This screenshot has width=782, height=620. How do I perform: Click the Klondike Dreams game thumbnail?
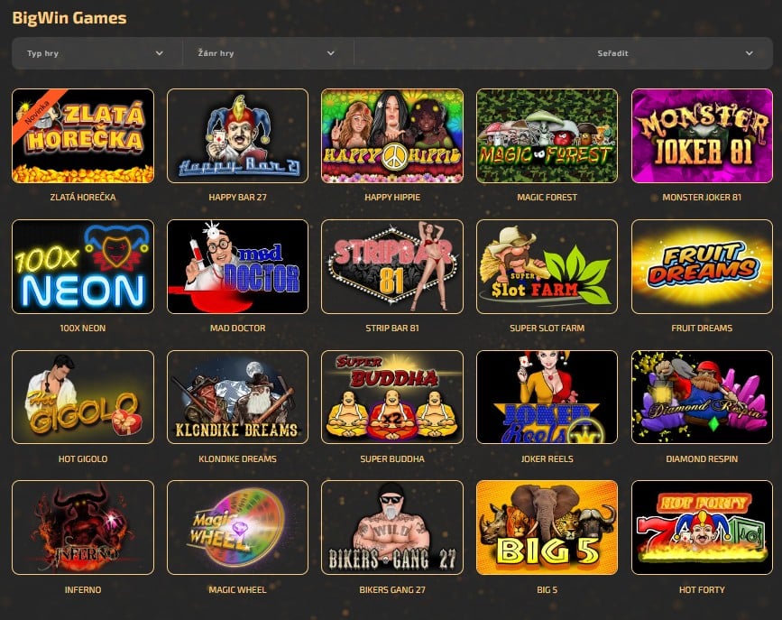[x=237, y=397]
